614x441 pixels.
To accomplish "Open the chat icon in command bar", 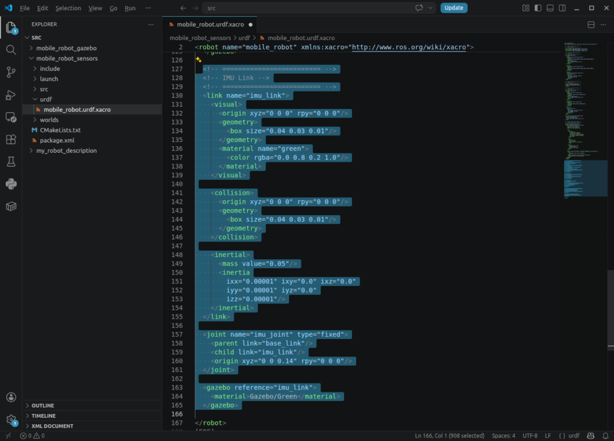I will pos(419,8).
